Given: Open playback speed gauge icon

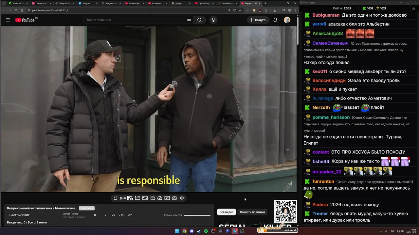Looking at the screenshot, I should (160, 198).
